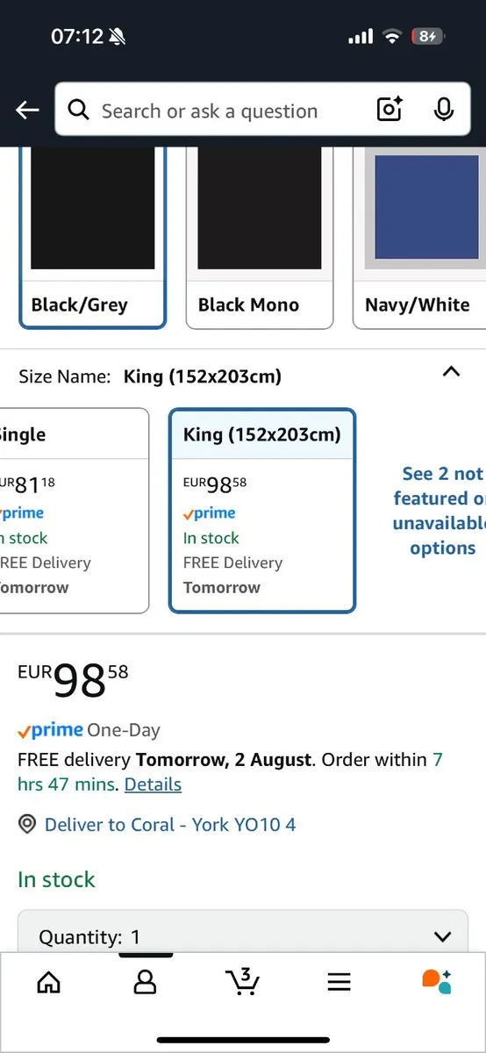Open the shopping cart icon

pyautogui.click(x=242, y=981)
